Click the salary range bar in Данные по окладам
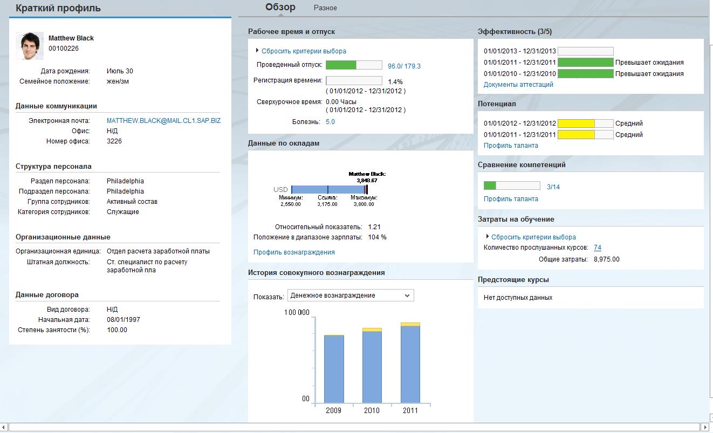Viewport: 713px width, 433px height. (329, 190)
